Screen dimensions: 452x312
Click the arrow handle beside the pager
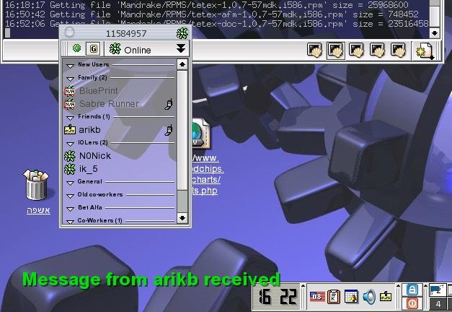tap(425, 297)
